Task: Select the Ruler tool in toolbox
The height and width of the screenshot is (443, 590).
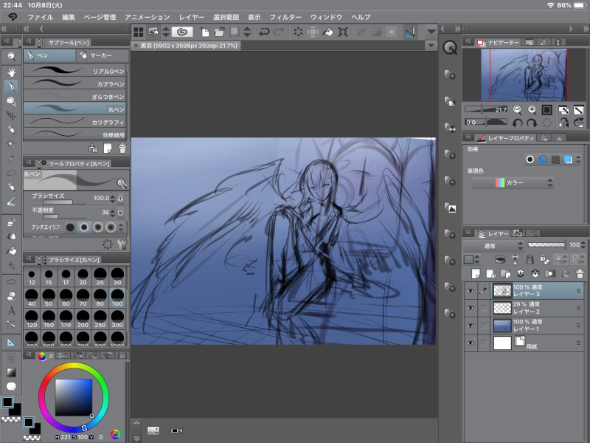Action: (x=11, y=342)
